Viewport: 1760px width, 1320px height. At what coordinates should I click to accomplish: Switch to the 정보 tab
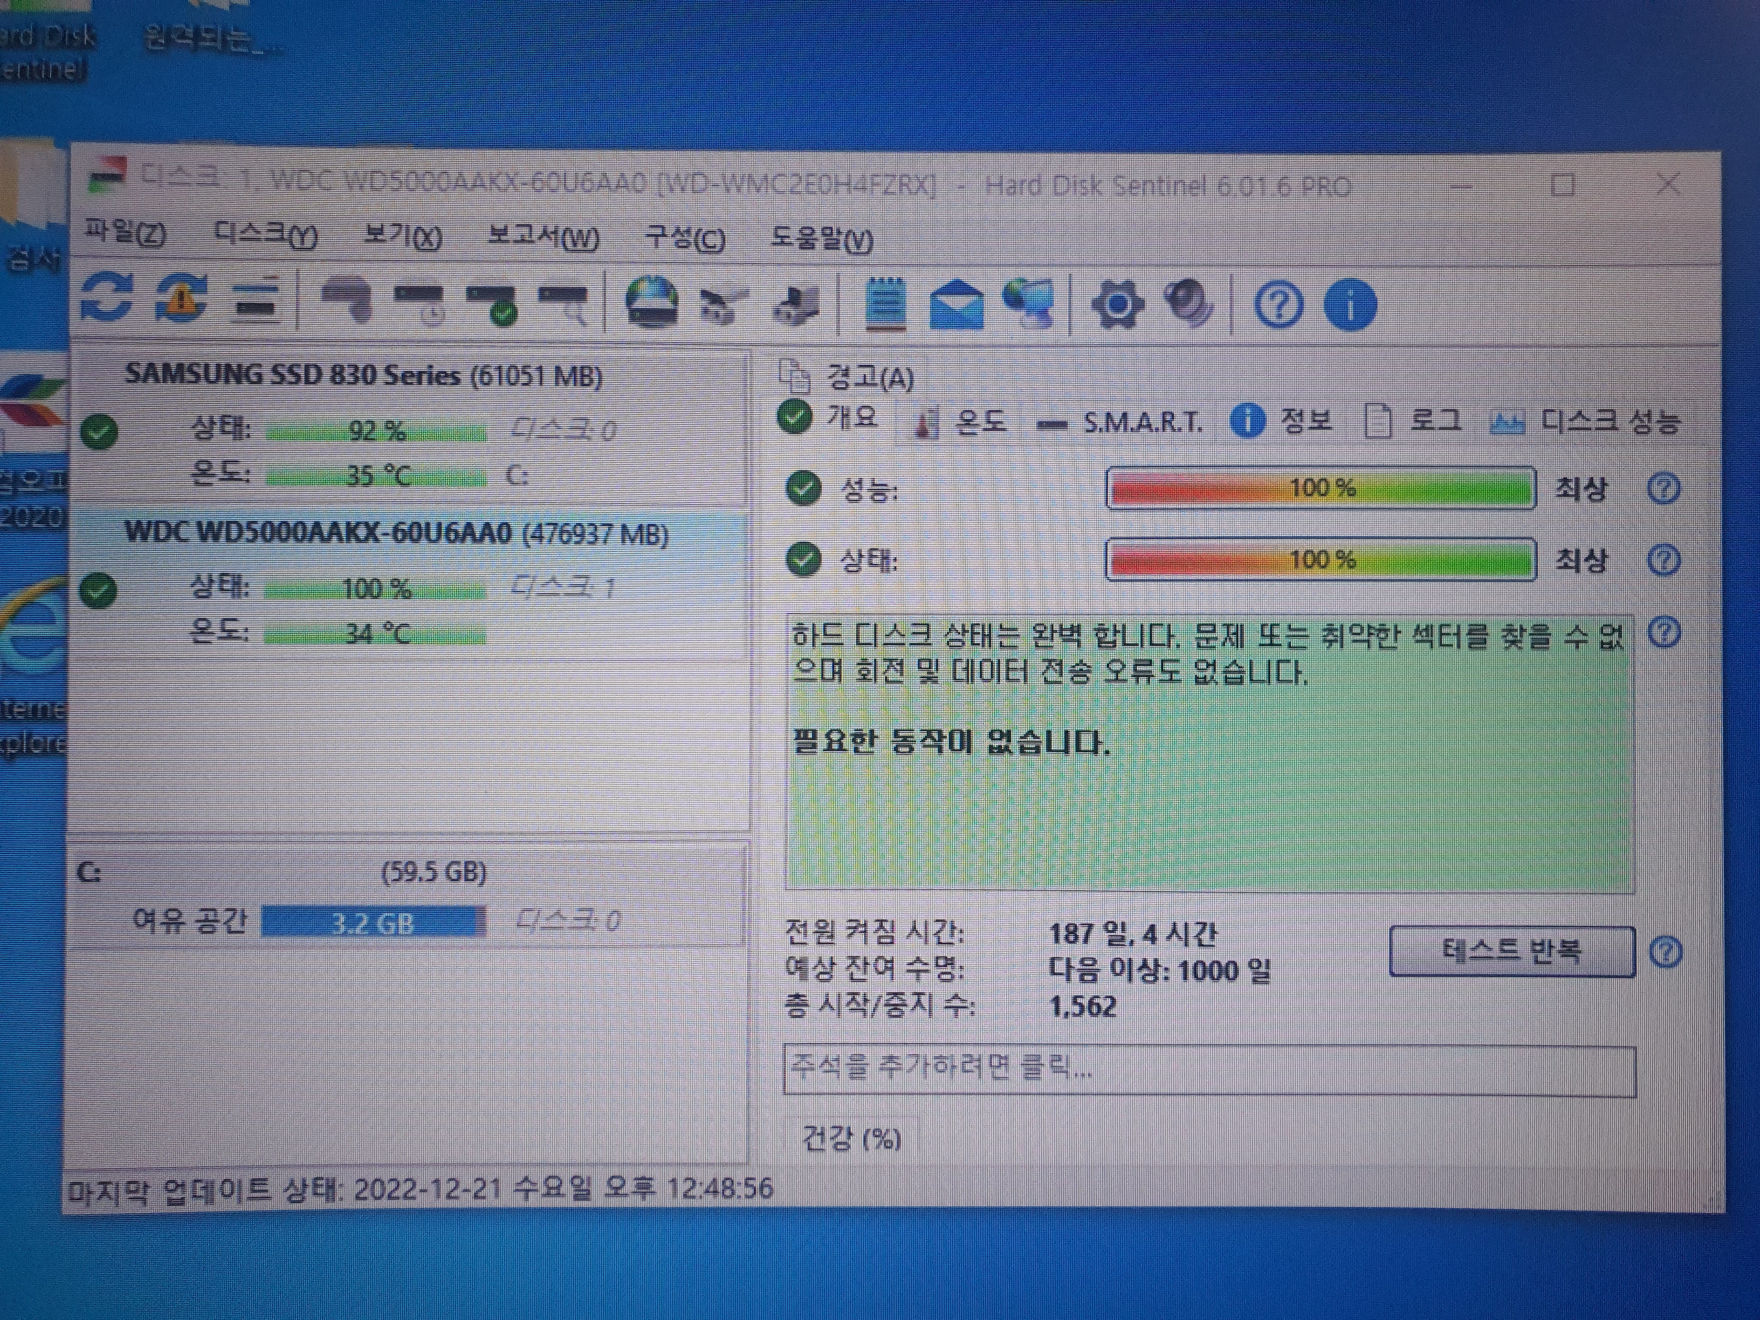1282,420
